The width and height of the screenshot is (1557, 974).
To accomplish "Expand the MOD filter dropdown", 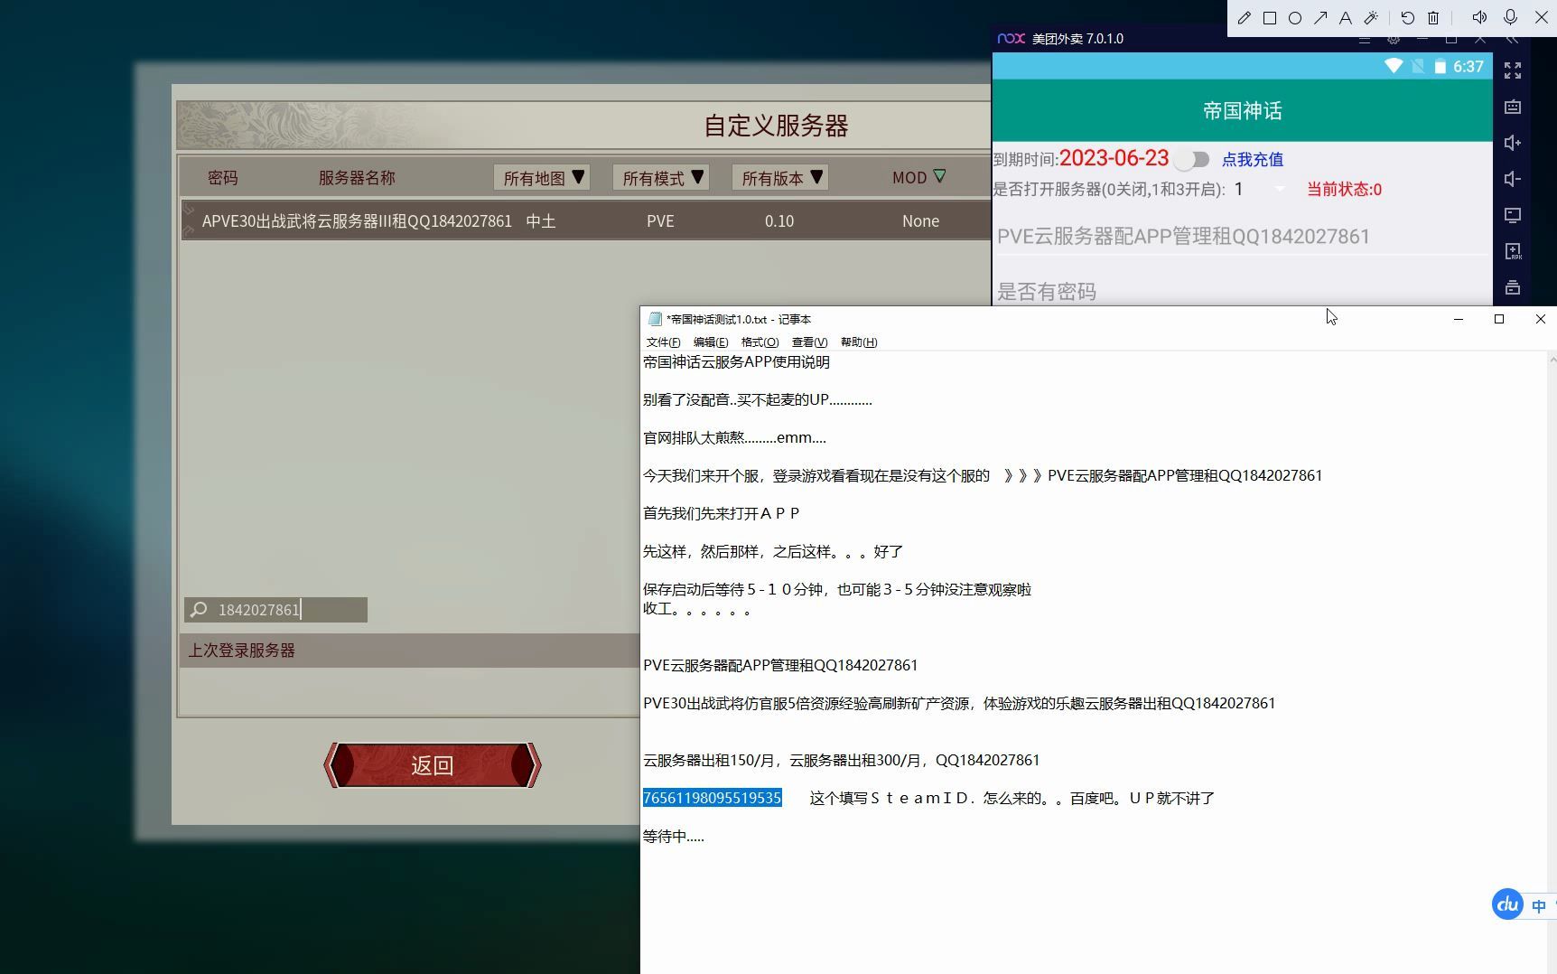I will 917,177.
